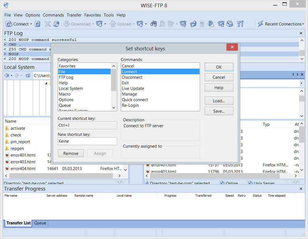Screen dimensions: 308x239
Task: Click the trash can delete icon
Action: pos(202,24)
